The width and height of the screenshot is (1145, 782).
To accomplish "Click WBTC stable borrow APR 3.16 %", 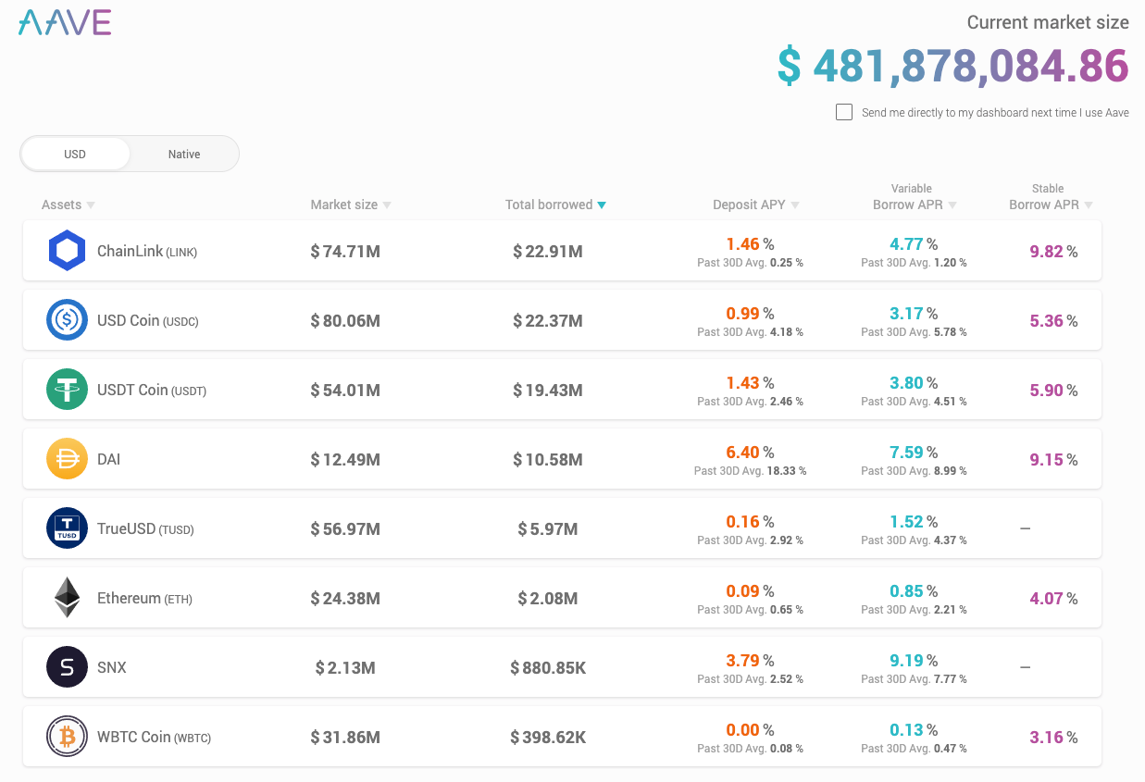I will [x=1053, y=737].
